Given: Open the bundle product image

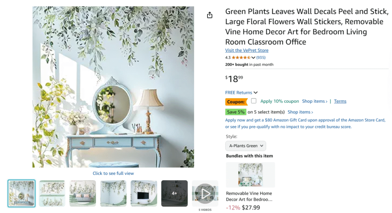Looking at the screenshot, I should 250,175.
